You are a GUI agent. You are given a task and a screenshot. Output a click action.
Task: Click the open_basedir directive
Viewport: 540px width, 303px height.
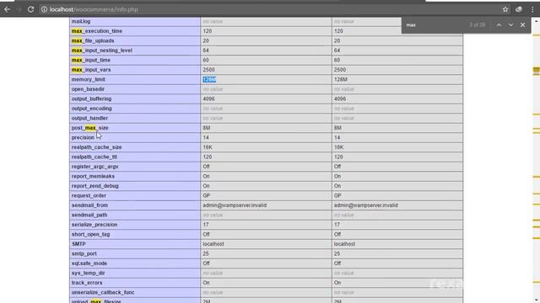(88, 89)
